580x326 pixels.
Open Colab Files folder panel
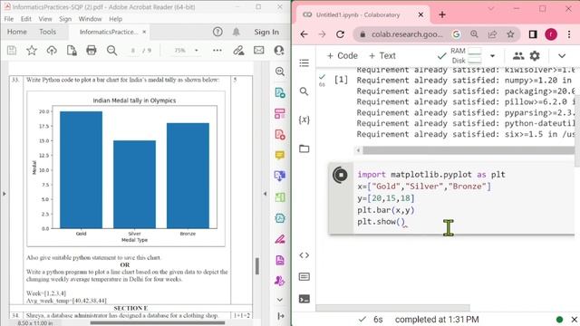coord(304,149)
